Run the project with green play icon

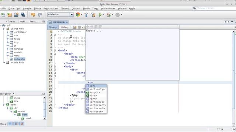click(x=100, y=15)
